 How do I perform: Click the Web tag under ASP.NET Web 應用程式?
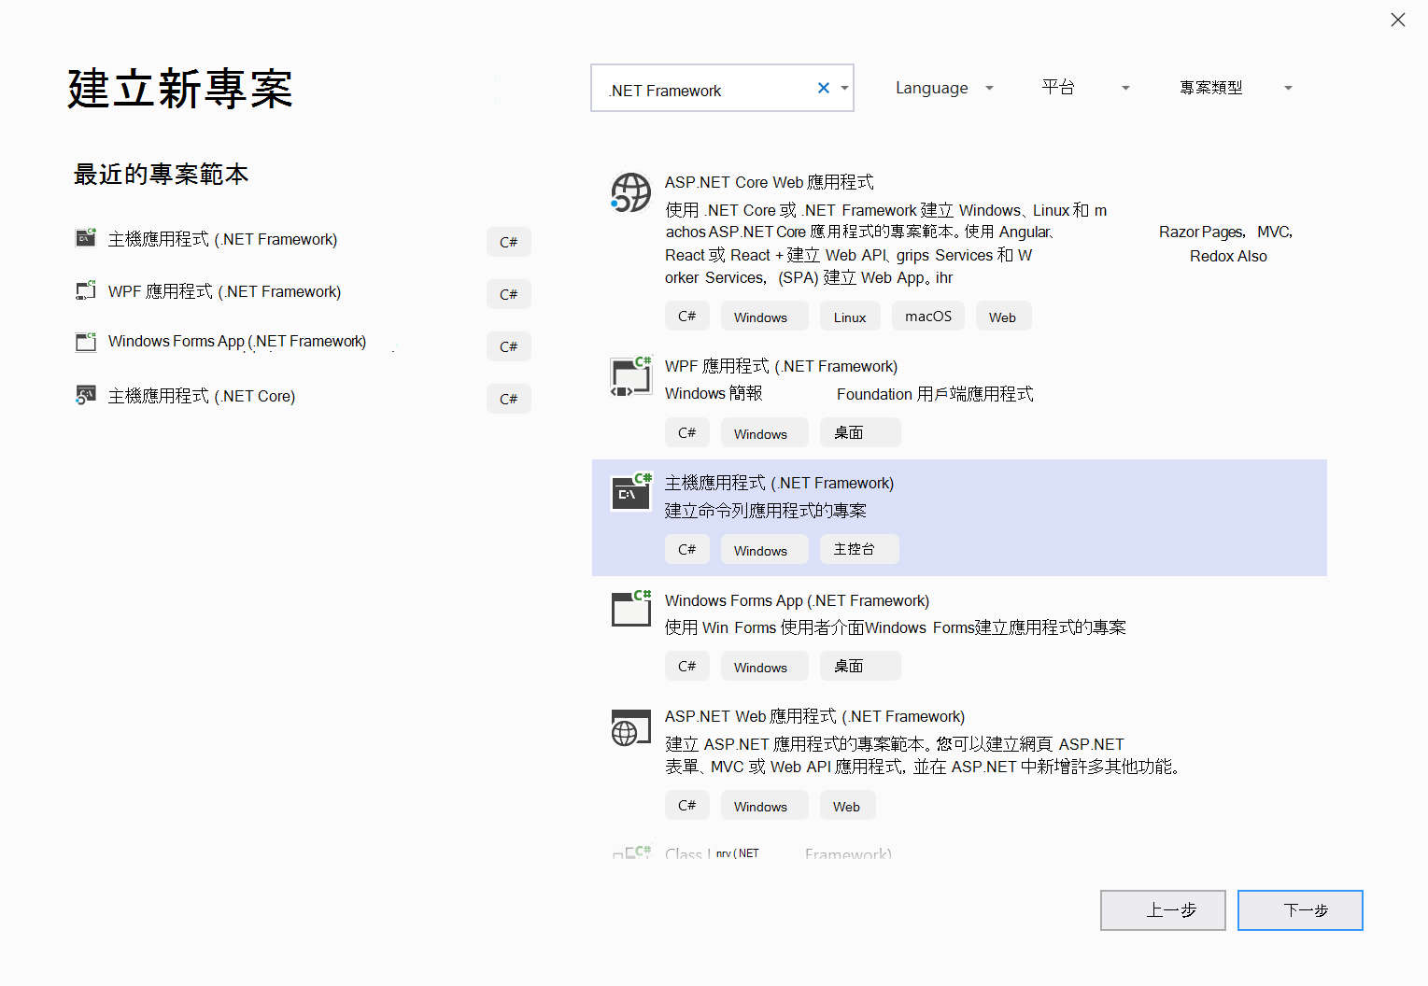click(x=847, y=806)
